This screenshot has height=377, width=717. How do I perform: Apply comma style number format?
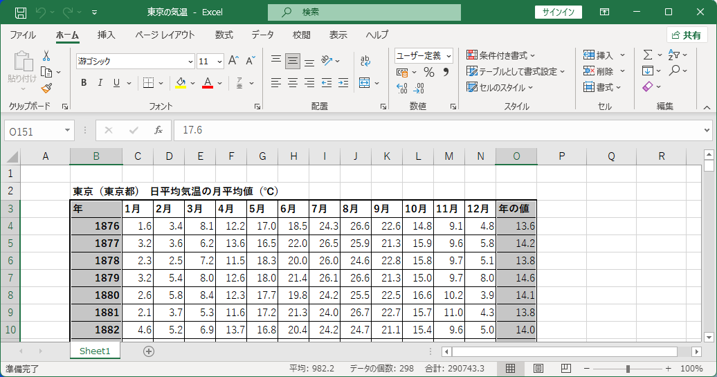(x=446, y=72)
